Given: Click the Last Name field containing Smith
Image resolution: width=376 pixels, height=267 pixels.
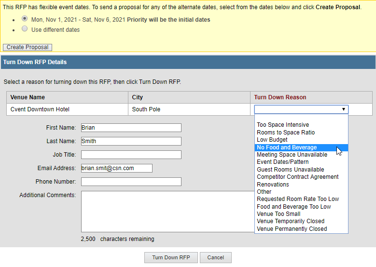Looking at the screenshot, I should [131, 141].
